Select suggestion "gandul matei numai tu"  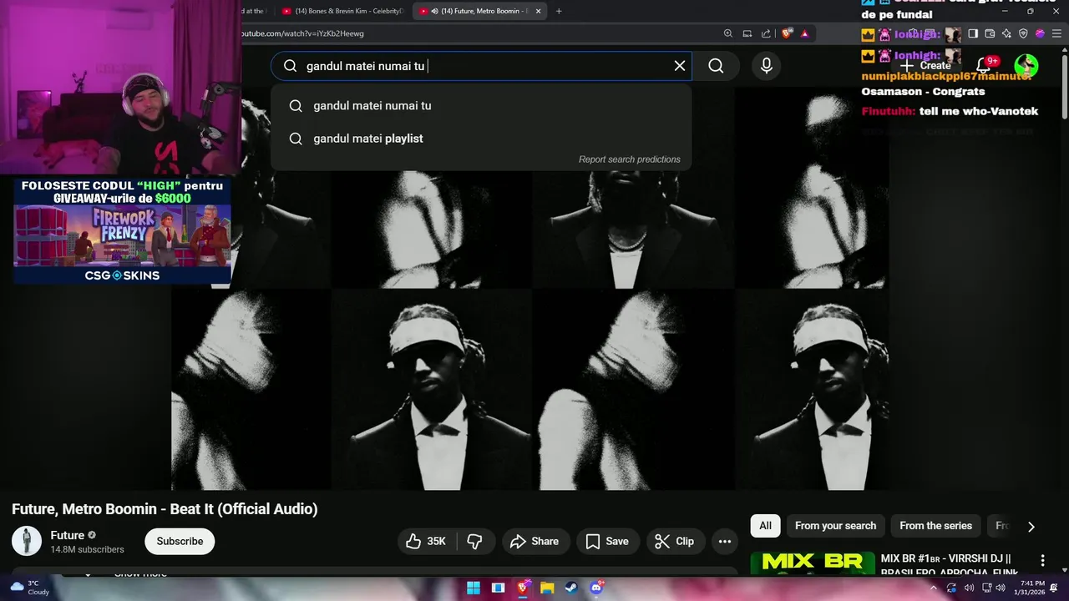(x=481, y=106)
